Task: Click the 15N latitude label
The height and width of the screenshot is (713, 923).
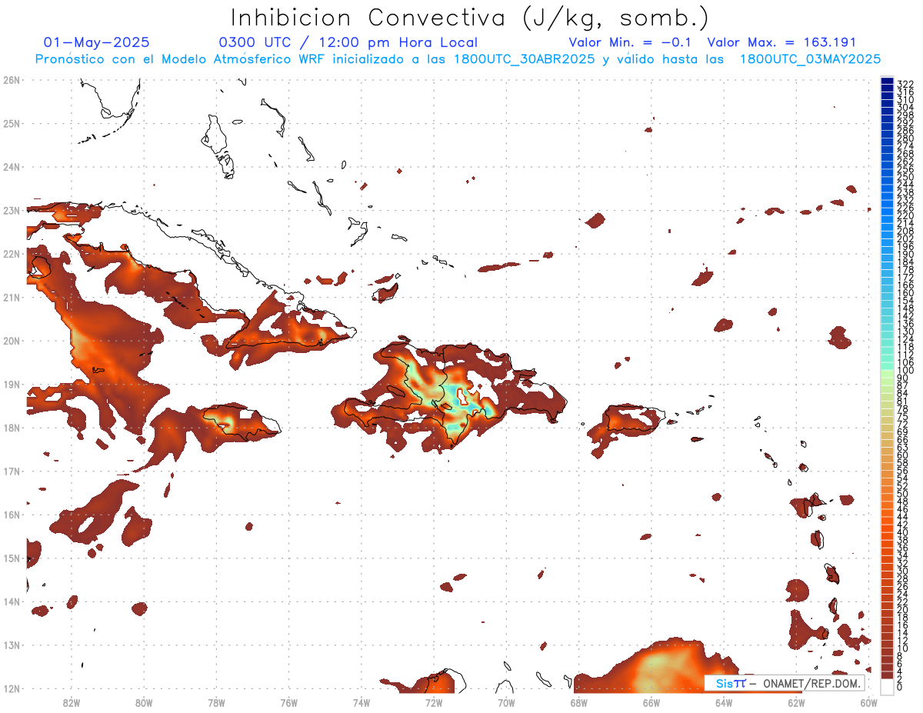Action: coord(12,558)
